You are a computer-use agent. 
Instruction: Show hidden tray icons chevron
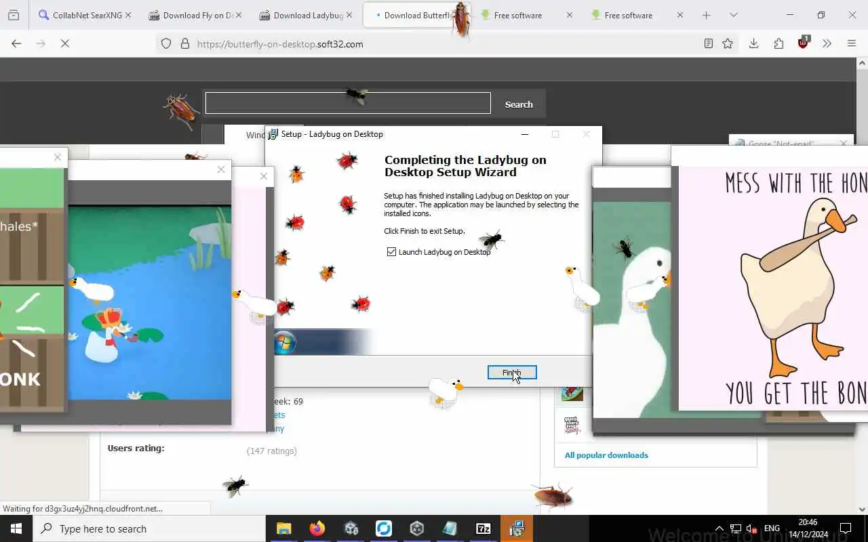click(719, 528)
